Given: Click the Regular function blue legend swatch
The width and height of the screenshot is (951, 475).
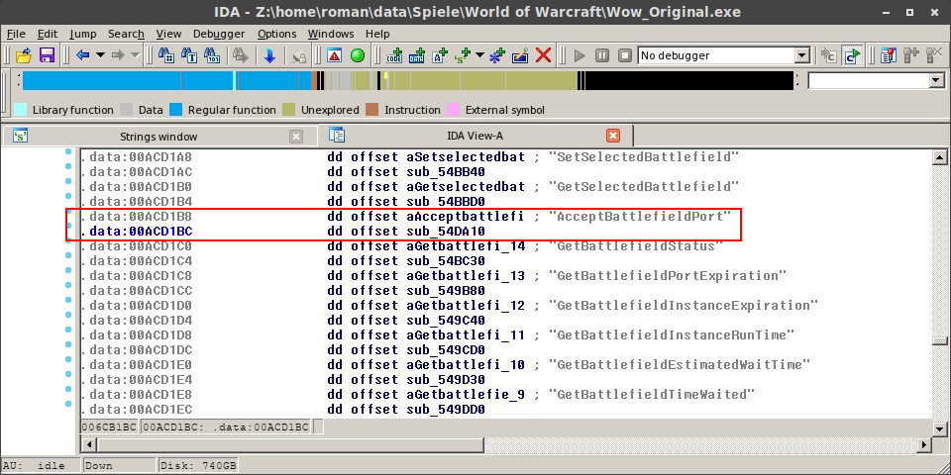Looking at the screenshot, I should 176,110.
